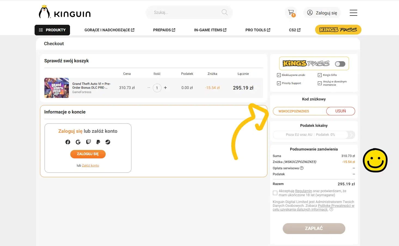This screenshot has width=399, height=246.
Task: Open the PREPAIDS menu item
Action: [164, 30]
